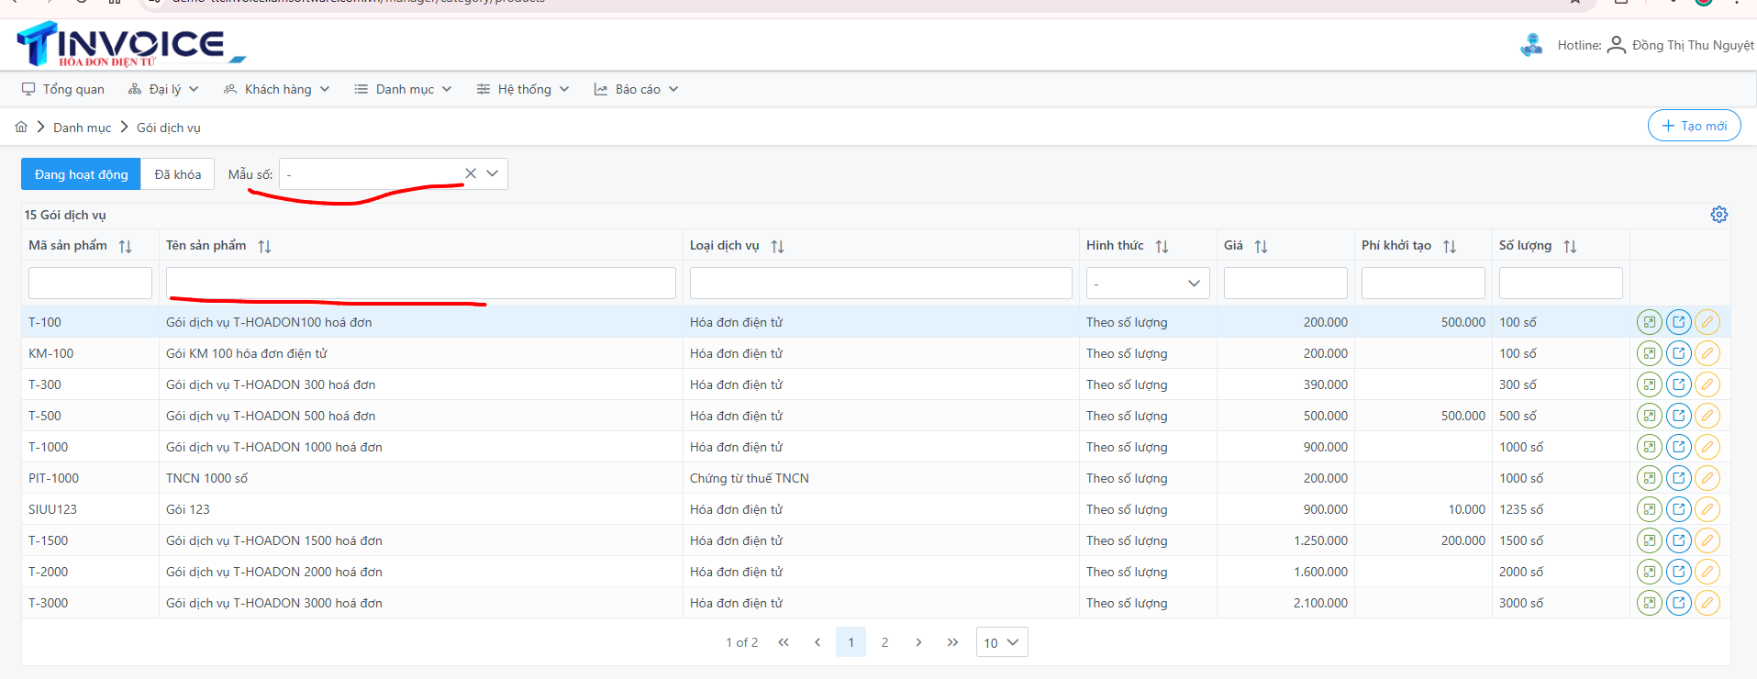Click 'Chứng từ thuế TNCN' cell

click(750, 478)
